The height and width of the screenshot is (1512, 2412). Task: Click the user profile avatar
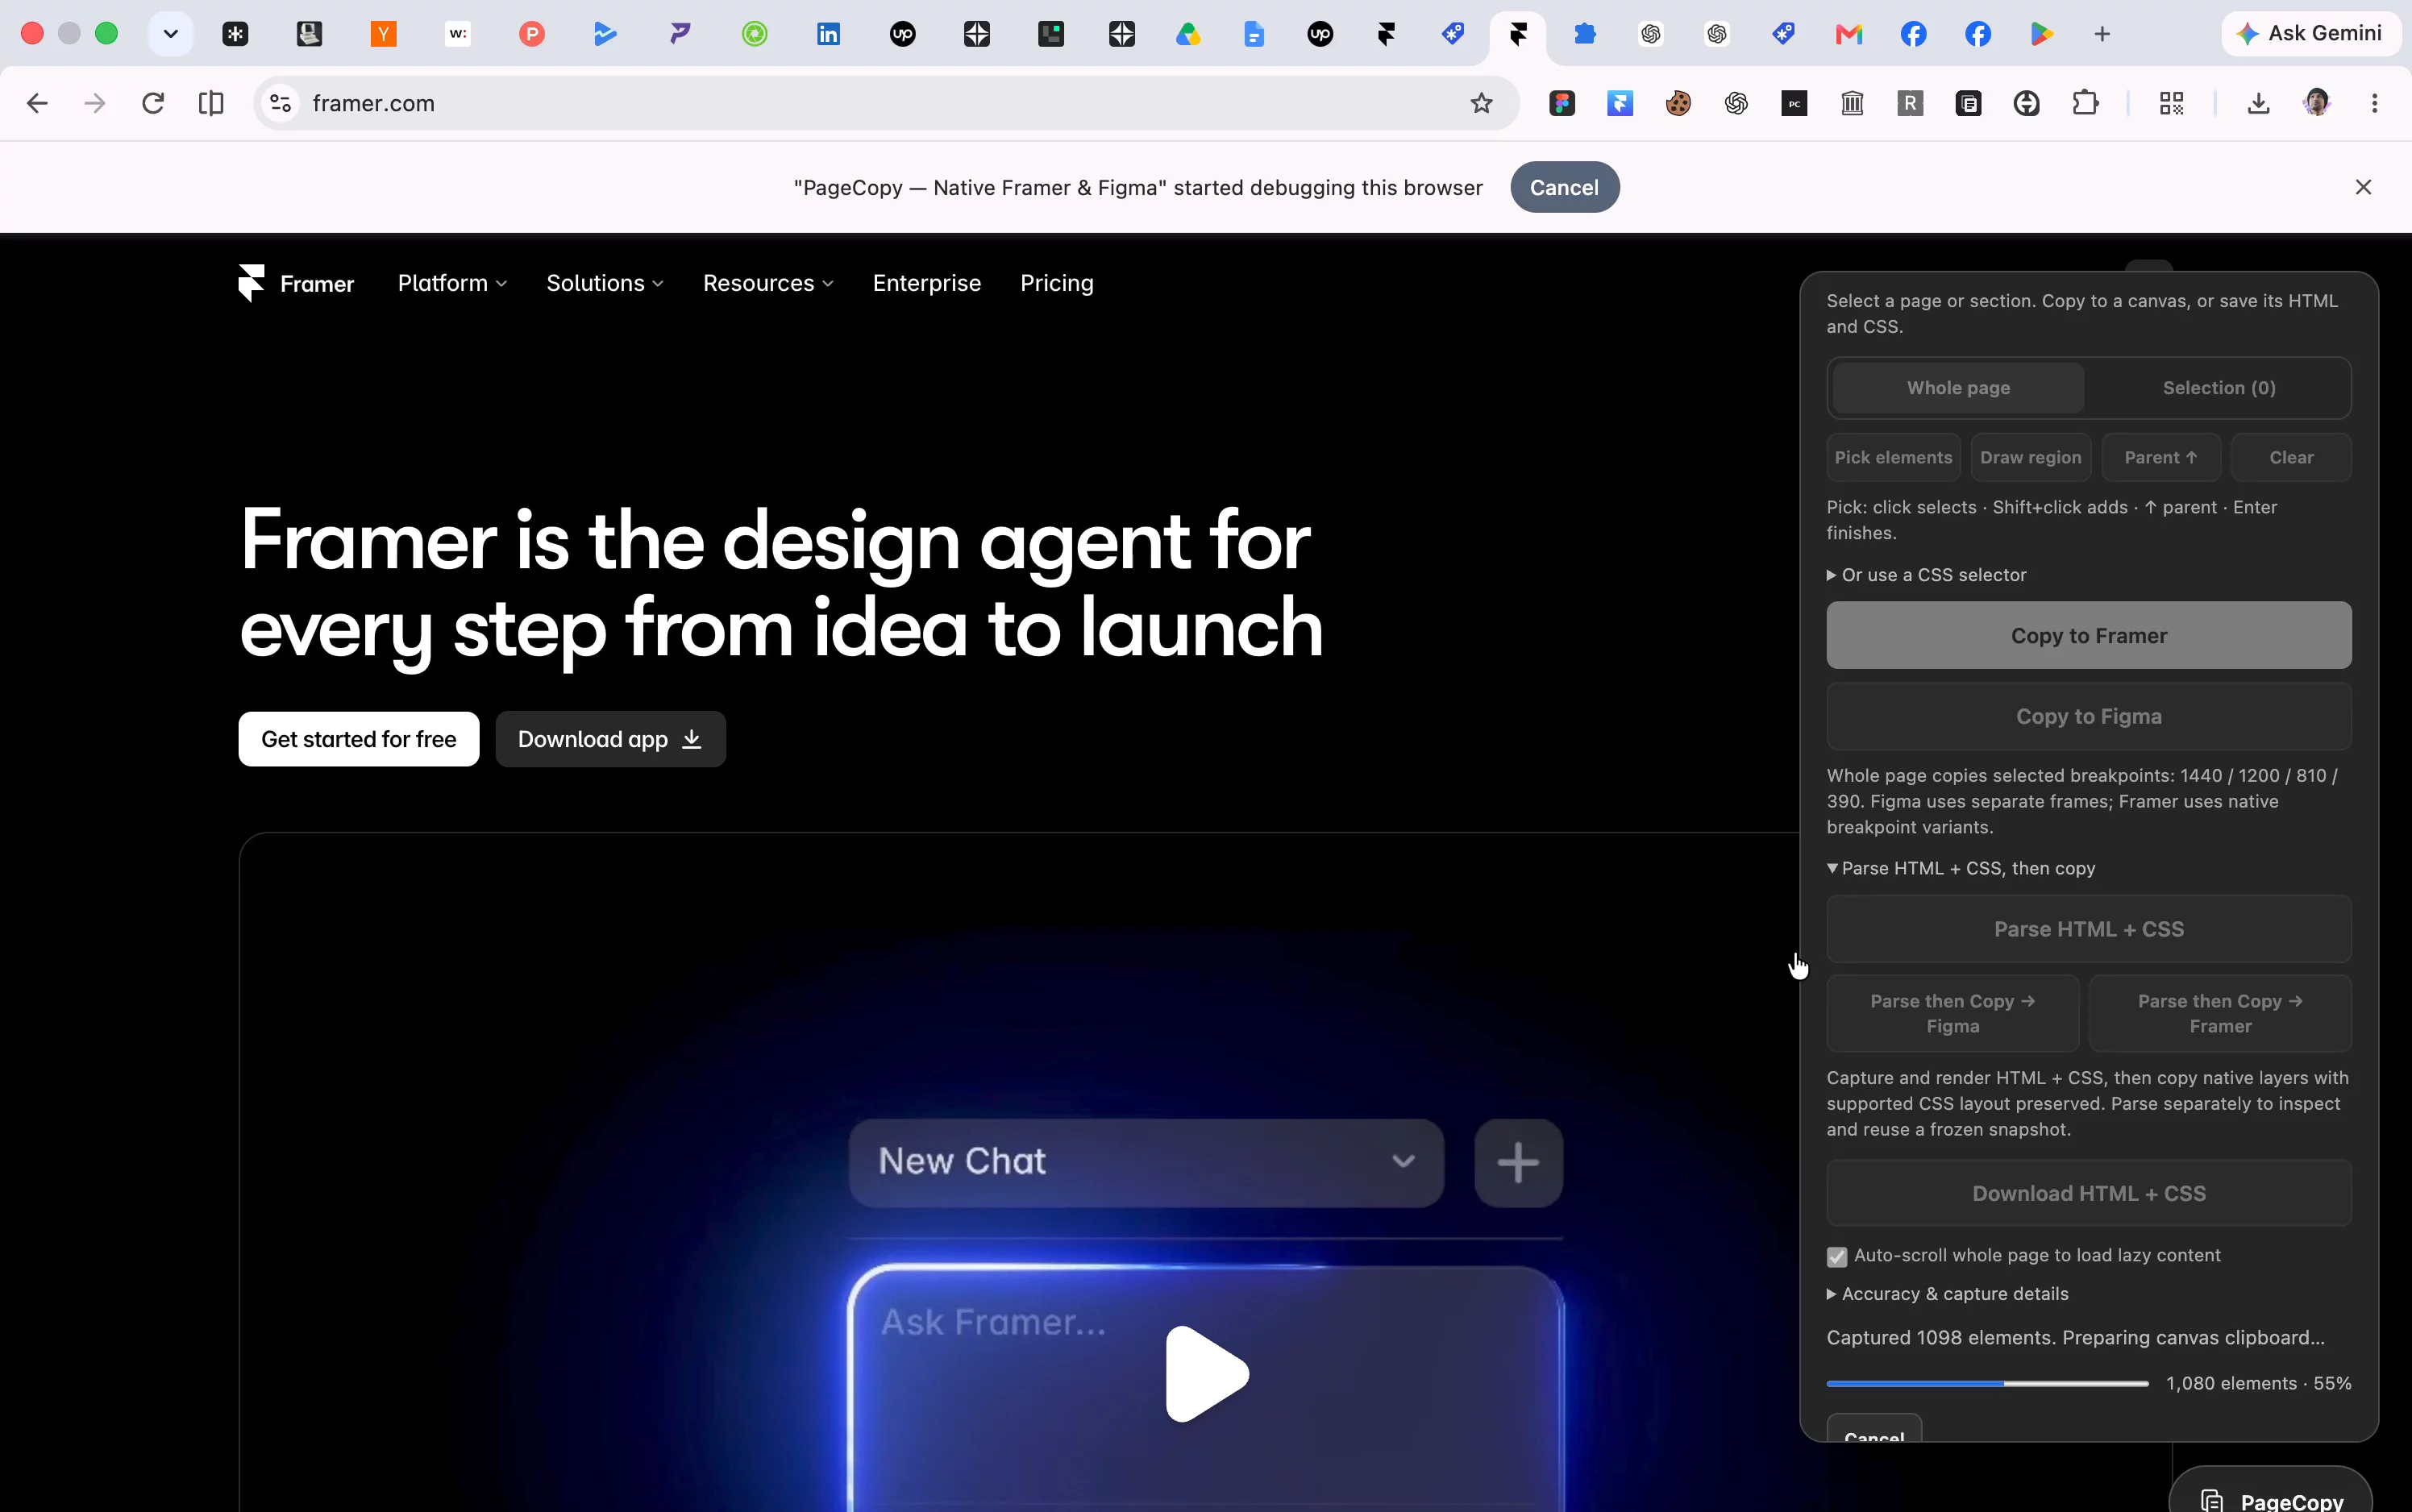[x=2316, y=103]
